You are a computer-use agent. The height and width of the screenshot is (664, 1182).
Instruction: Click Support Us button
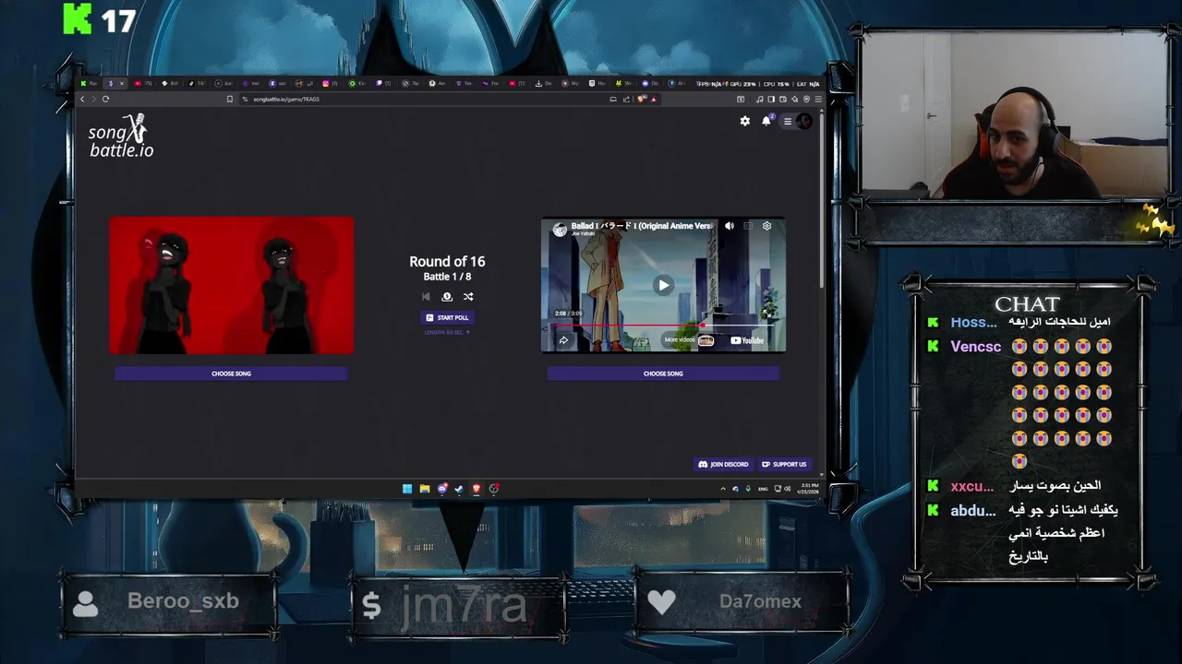click(x=784, y=464)
